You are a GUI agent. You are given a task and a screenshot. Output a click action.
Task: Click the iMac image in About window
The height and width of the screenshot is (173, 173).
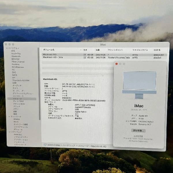[x=140, y=85]
